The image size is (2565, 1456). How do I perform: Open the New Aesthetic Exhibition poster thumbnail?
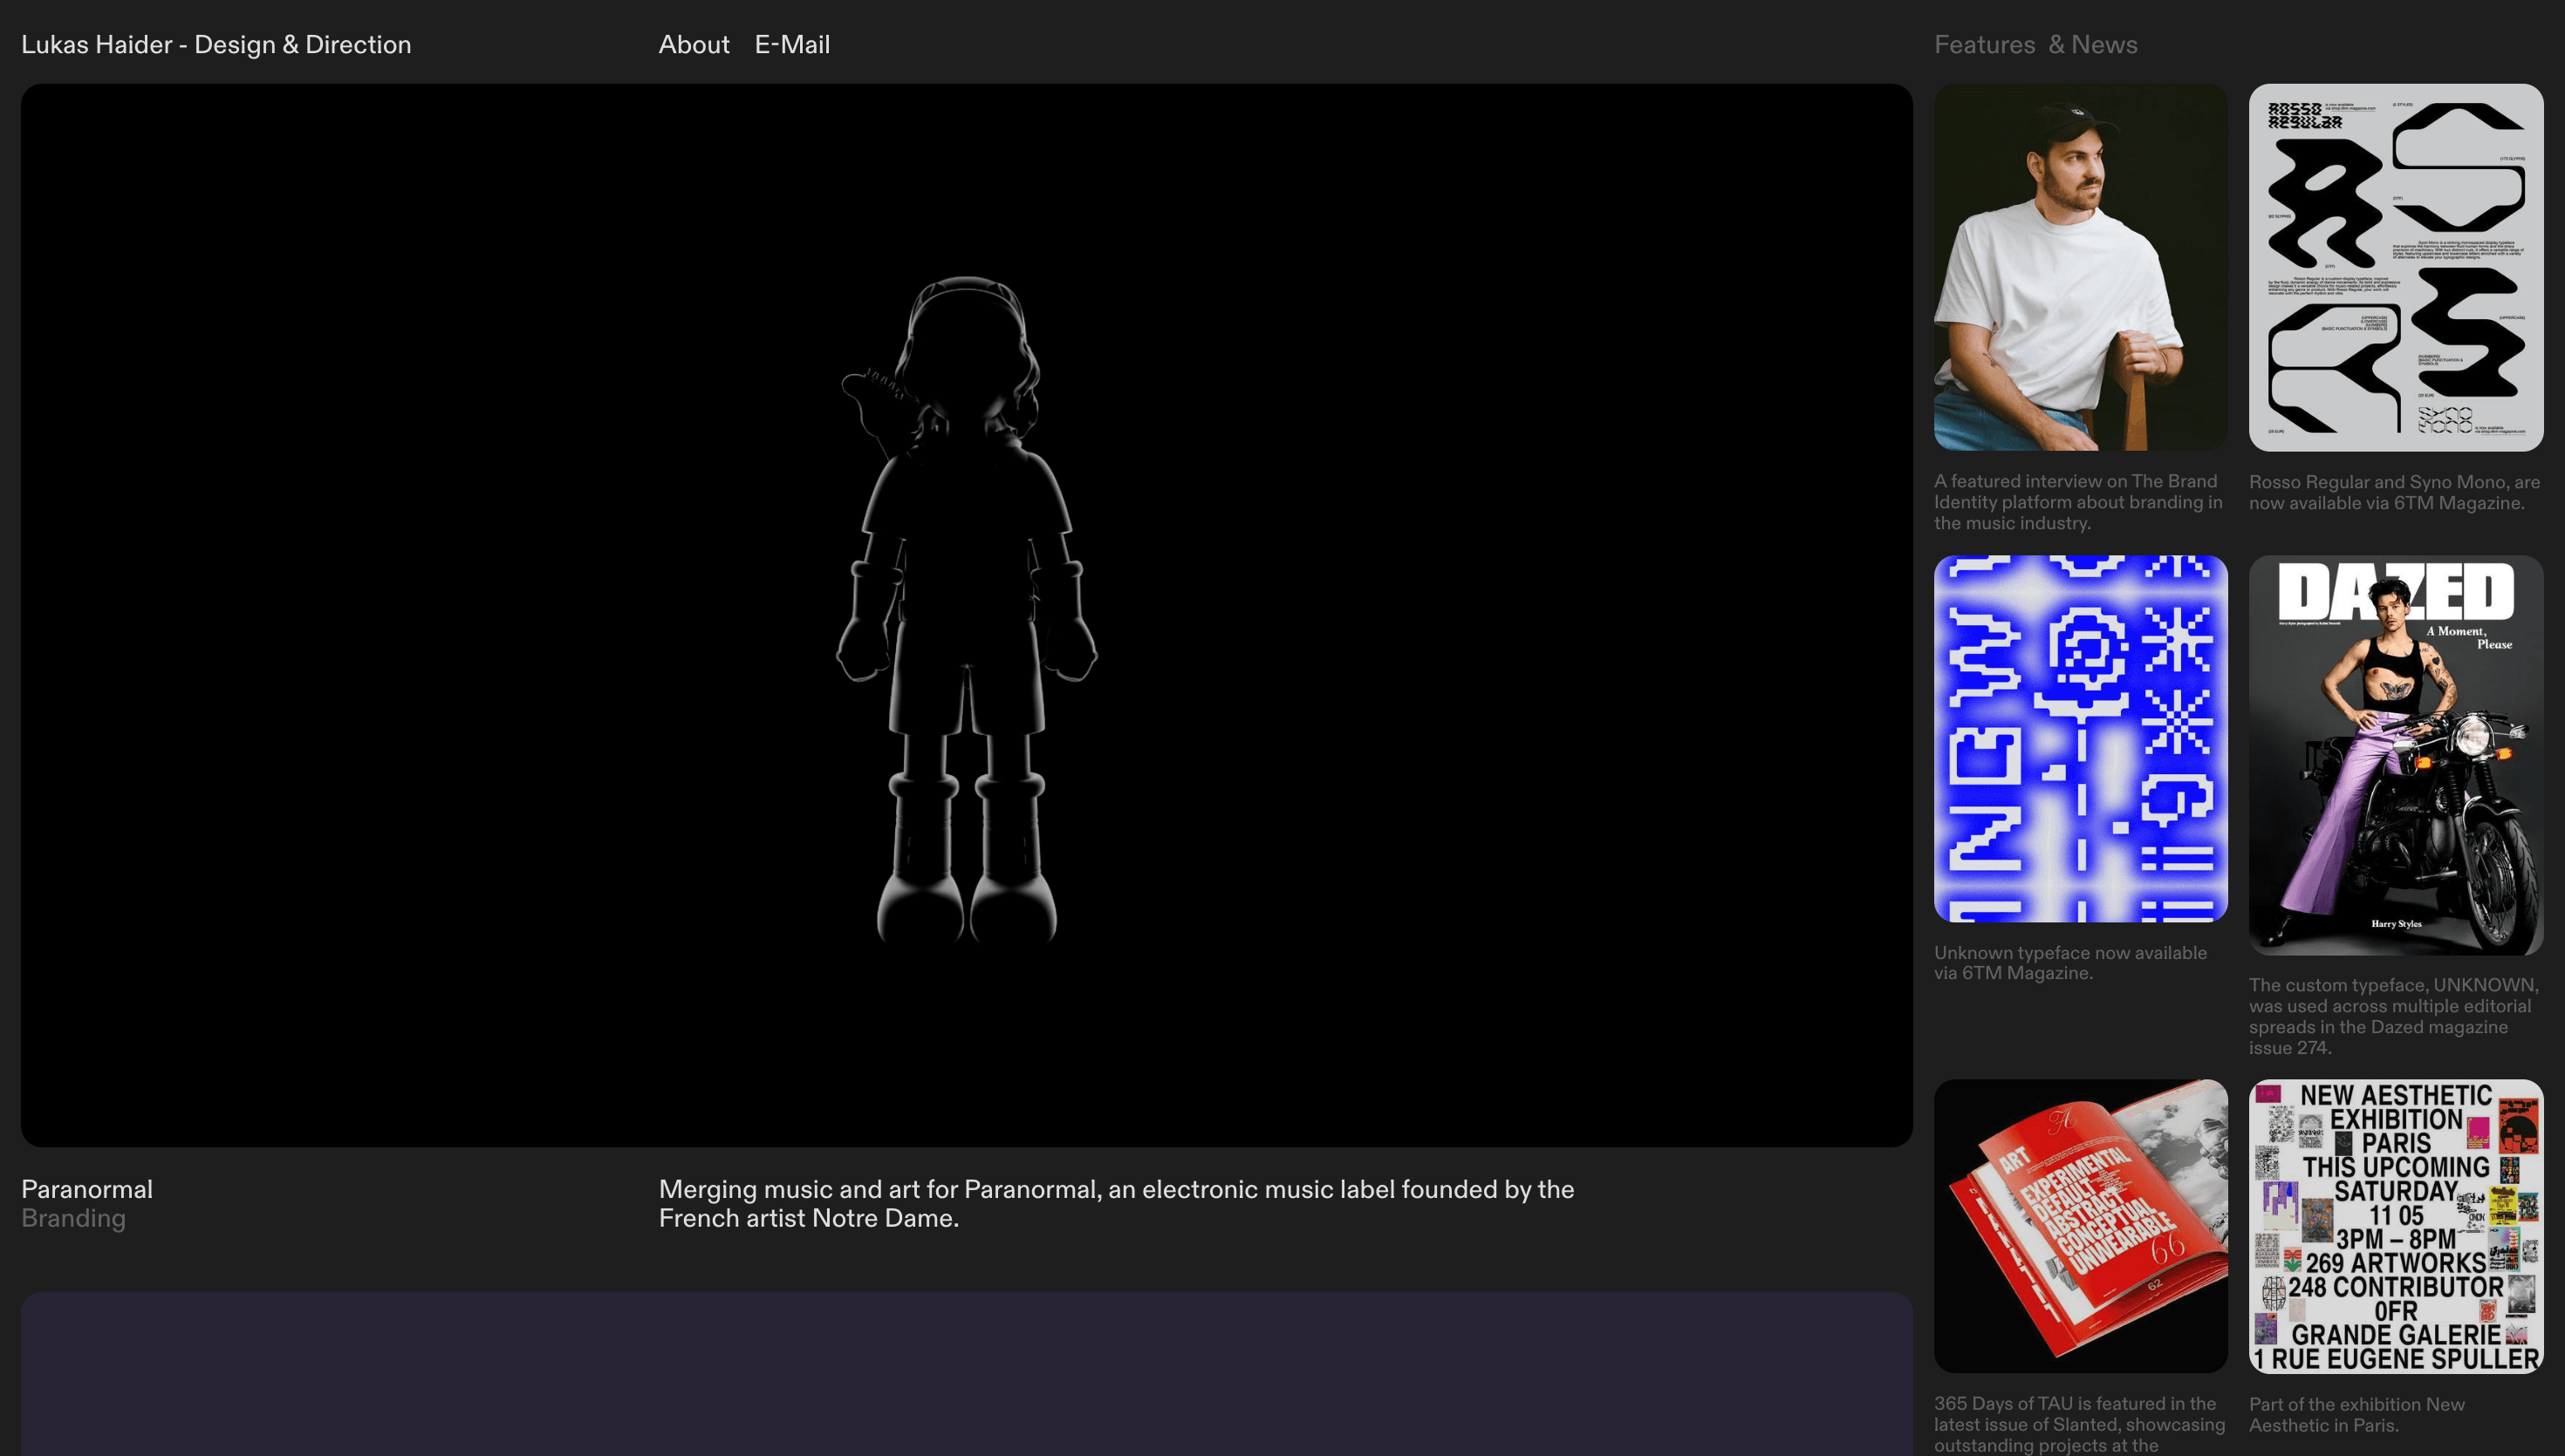coord(2395,1225)
